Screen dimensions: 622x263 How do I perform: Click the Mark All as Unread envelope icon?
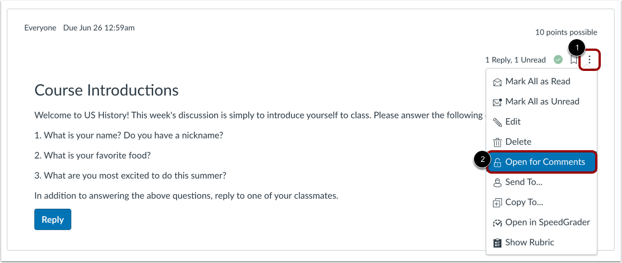[x=497, y=102]
